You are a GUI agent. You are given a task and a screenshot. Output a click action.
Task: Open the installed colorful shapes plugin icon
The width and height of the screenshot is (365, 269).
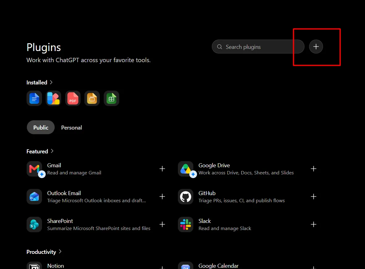pos(53,98)
